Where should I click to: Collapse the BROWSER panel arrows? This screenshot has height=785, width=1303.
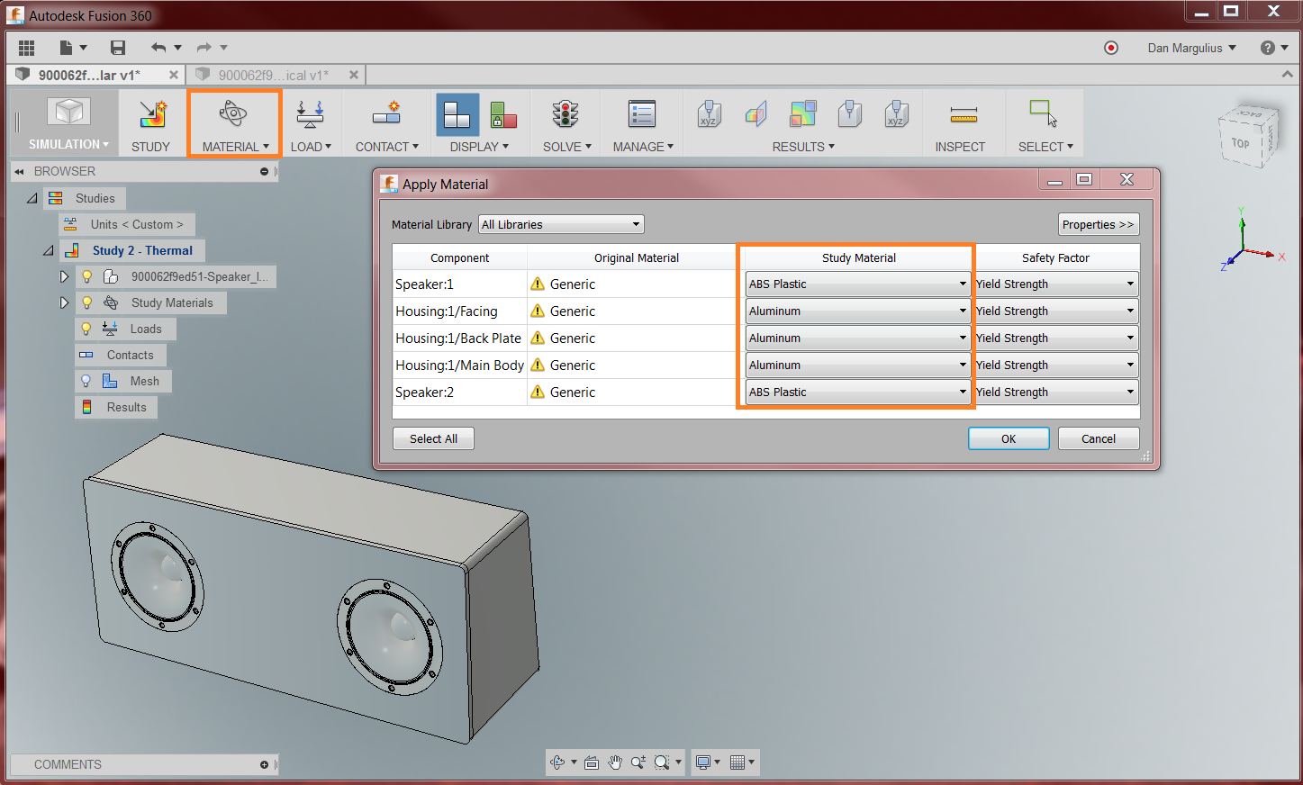(19, 171)
